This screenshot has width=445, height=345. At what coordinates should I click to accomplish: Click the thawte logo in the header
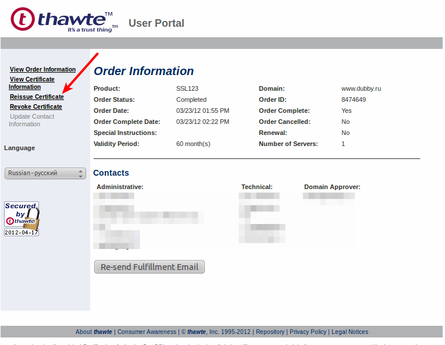pyautogui.click(x=64, y=20)
